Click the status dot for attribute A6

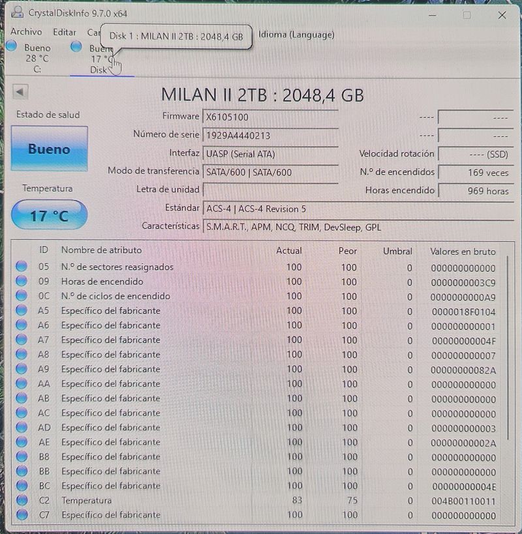(22, 325)
